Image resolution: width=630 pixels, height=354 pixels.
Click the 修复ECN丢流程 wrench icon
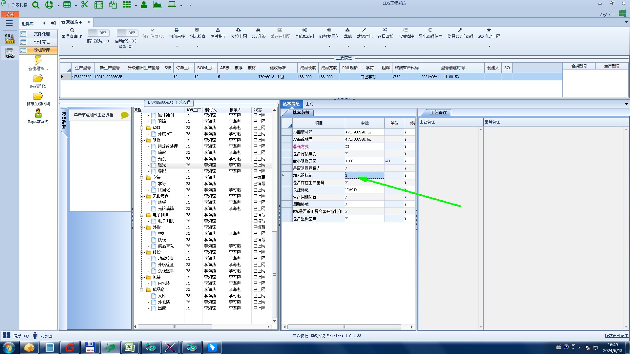tap(460, 30)
